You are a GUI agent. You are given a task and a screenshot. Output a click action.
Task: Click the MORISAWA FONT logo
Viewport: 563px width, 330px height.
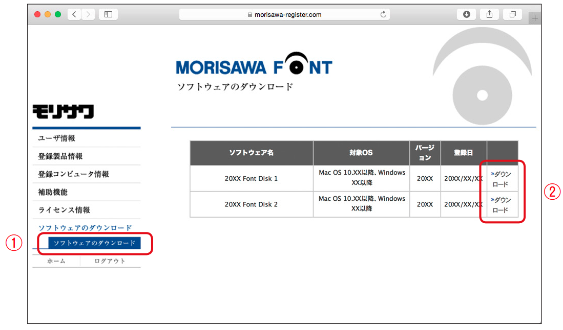254,64
